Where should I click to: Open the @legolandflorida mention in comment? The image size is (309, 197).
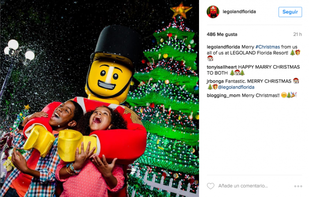[x=236, y=87]
